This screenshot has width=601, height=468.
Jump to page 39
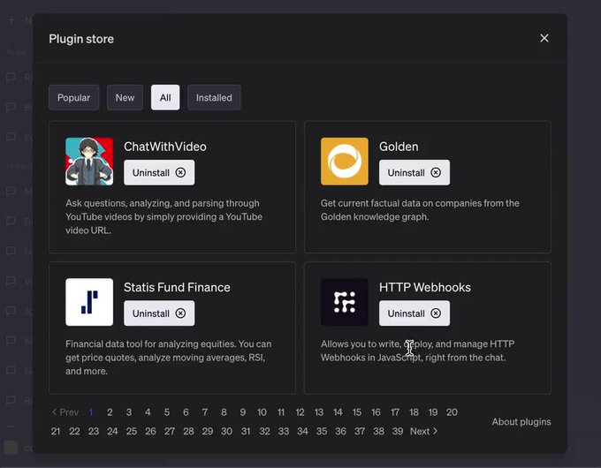(x=398, y=431)
